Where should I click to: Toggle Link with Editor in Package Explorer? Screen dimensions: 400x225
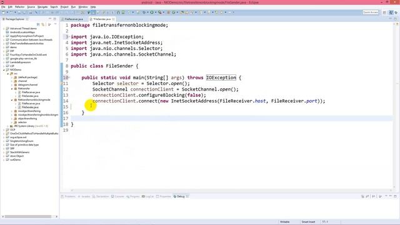click(x=43, y=24)
